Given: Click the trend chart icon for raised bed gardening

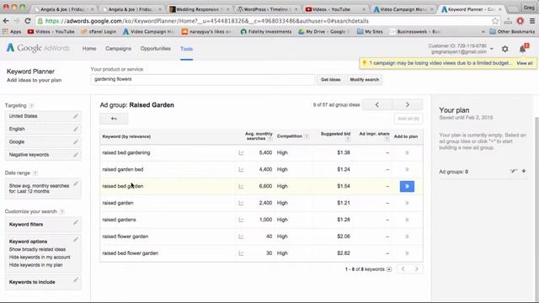Looking at the screenshot, I should tap(241, 153).
